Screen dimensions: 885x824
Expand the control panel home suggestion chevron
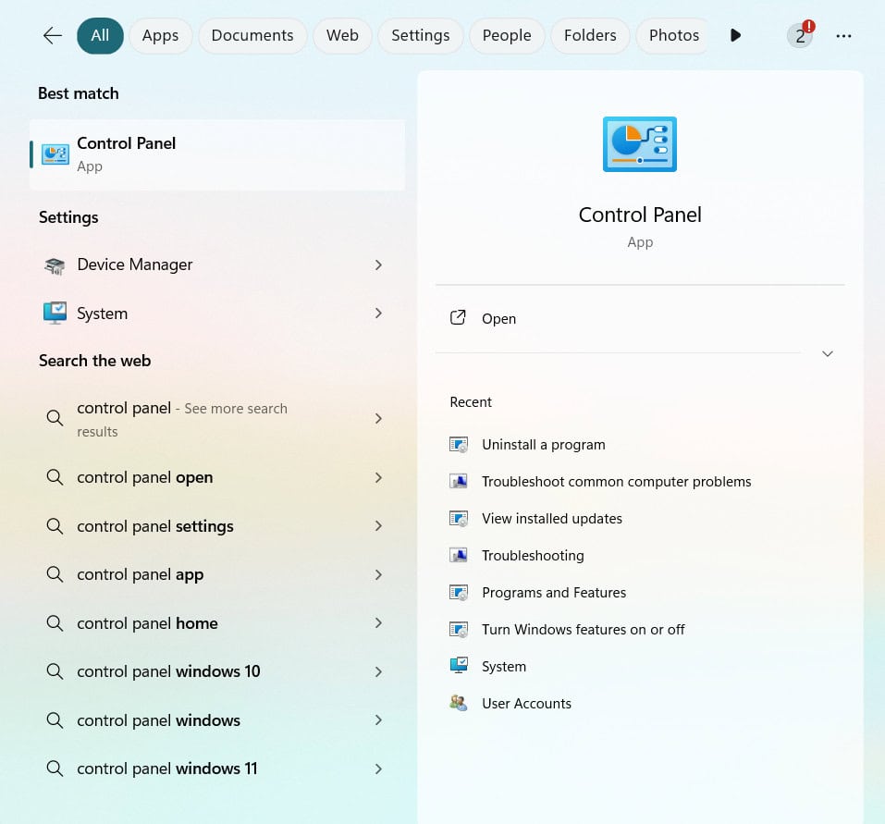tap(378, 623)
